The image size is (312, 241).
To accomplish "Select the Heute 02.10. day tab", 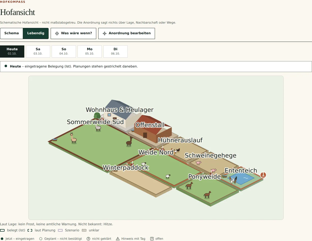I will [x=12, y=51].
